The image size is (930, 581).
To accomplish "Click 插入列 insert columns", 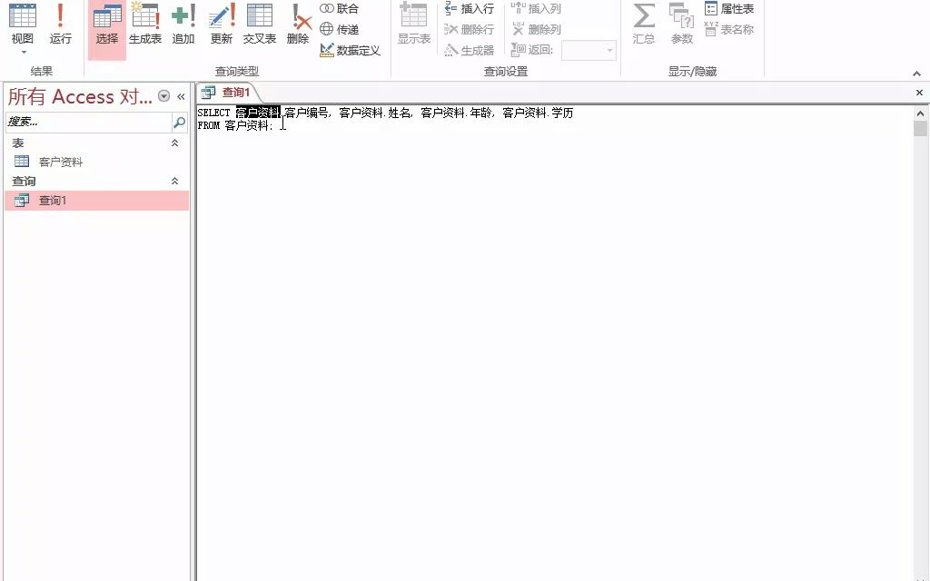I will tap(536, 9).
